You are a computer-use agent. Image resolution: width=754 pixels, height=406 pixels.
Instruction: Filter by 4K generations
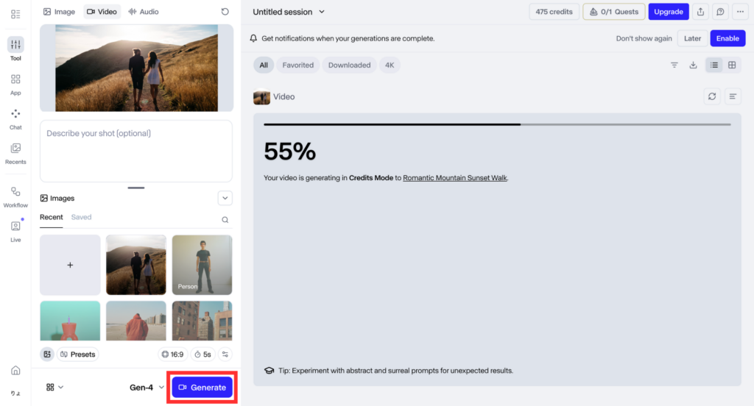[390, 65]
